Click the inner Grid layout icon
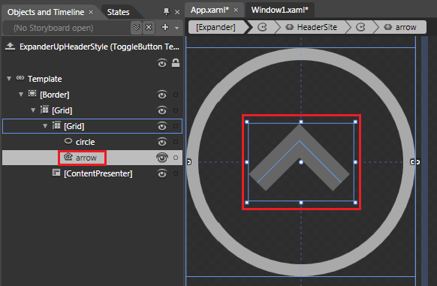Viewport: 437px width, 286px height. [x=56, y=125]
